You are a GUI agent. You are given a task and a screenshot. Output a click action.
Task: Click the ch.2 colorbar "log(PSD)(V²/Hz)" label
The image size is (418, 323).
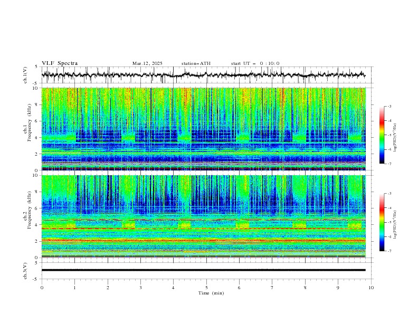[395, 225]
